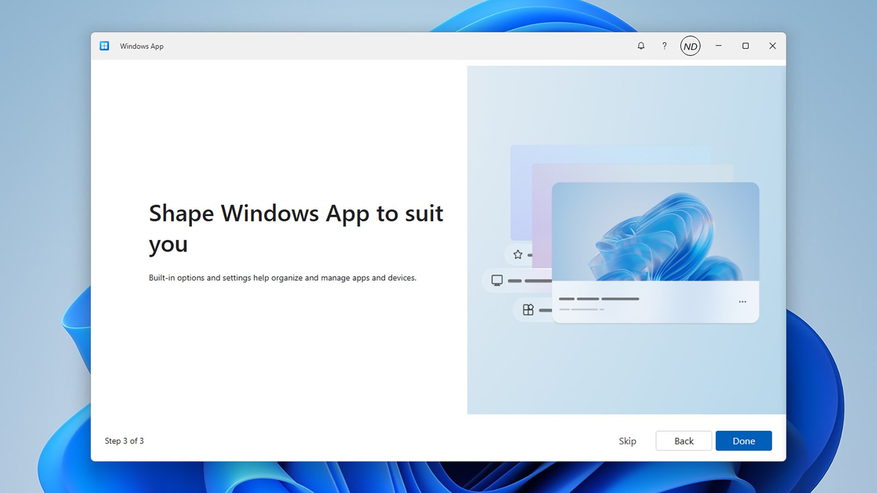Open the notifications bell
Viewport: 877px width, 493px height.
[x=641, y=46]
